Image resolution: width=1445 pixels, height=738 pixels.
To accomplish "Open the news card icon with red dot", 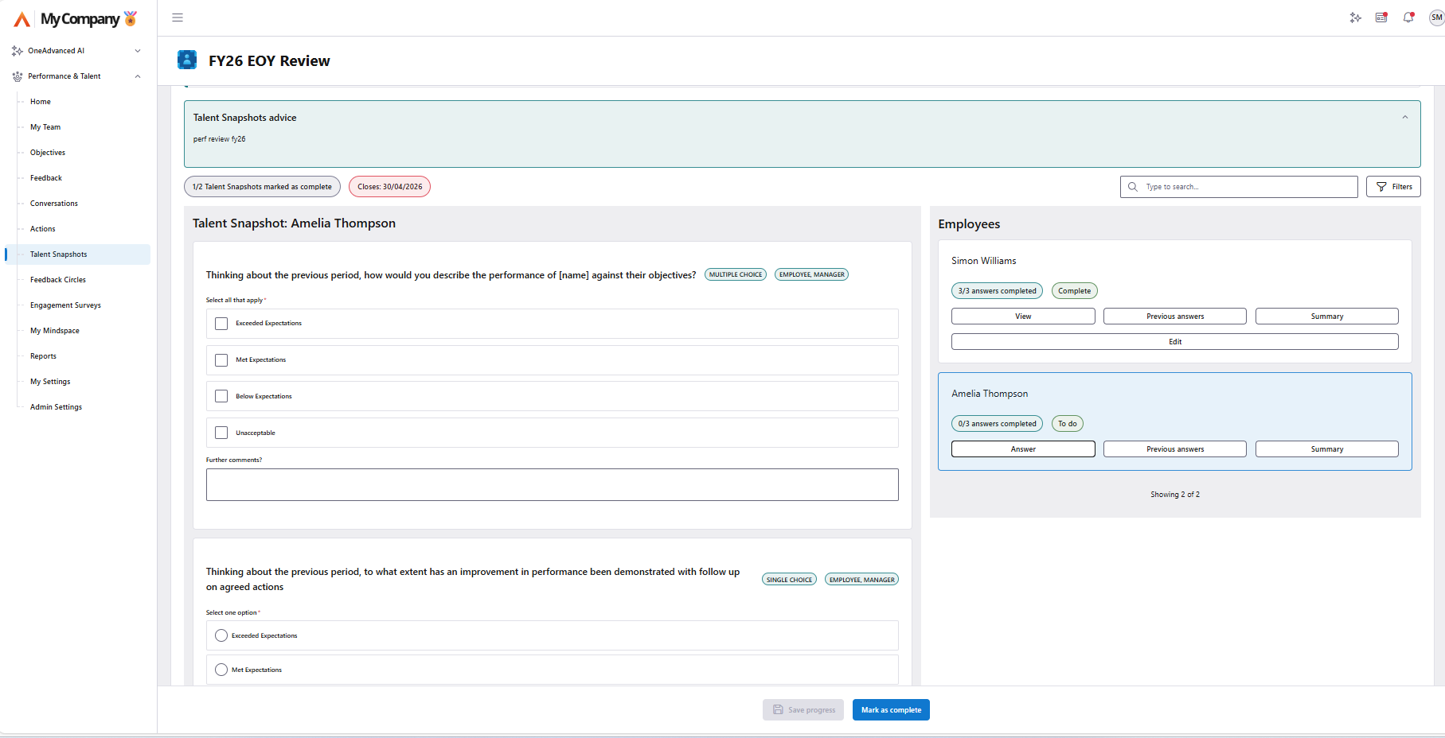I will (1381, 17).
